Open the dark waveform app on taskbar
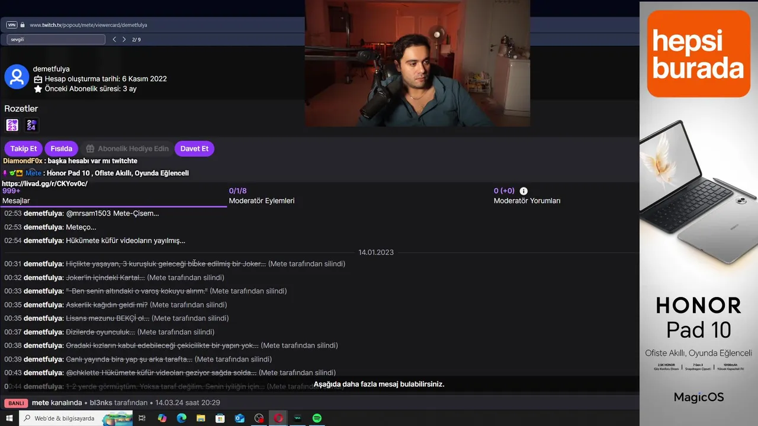Image resolution: width=758 pixels, height=426 pixels. pyautogui.click(x=297, y=418)
